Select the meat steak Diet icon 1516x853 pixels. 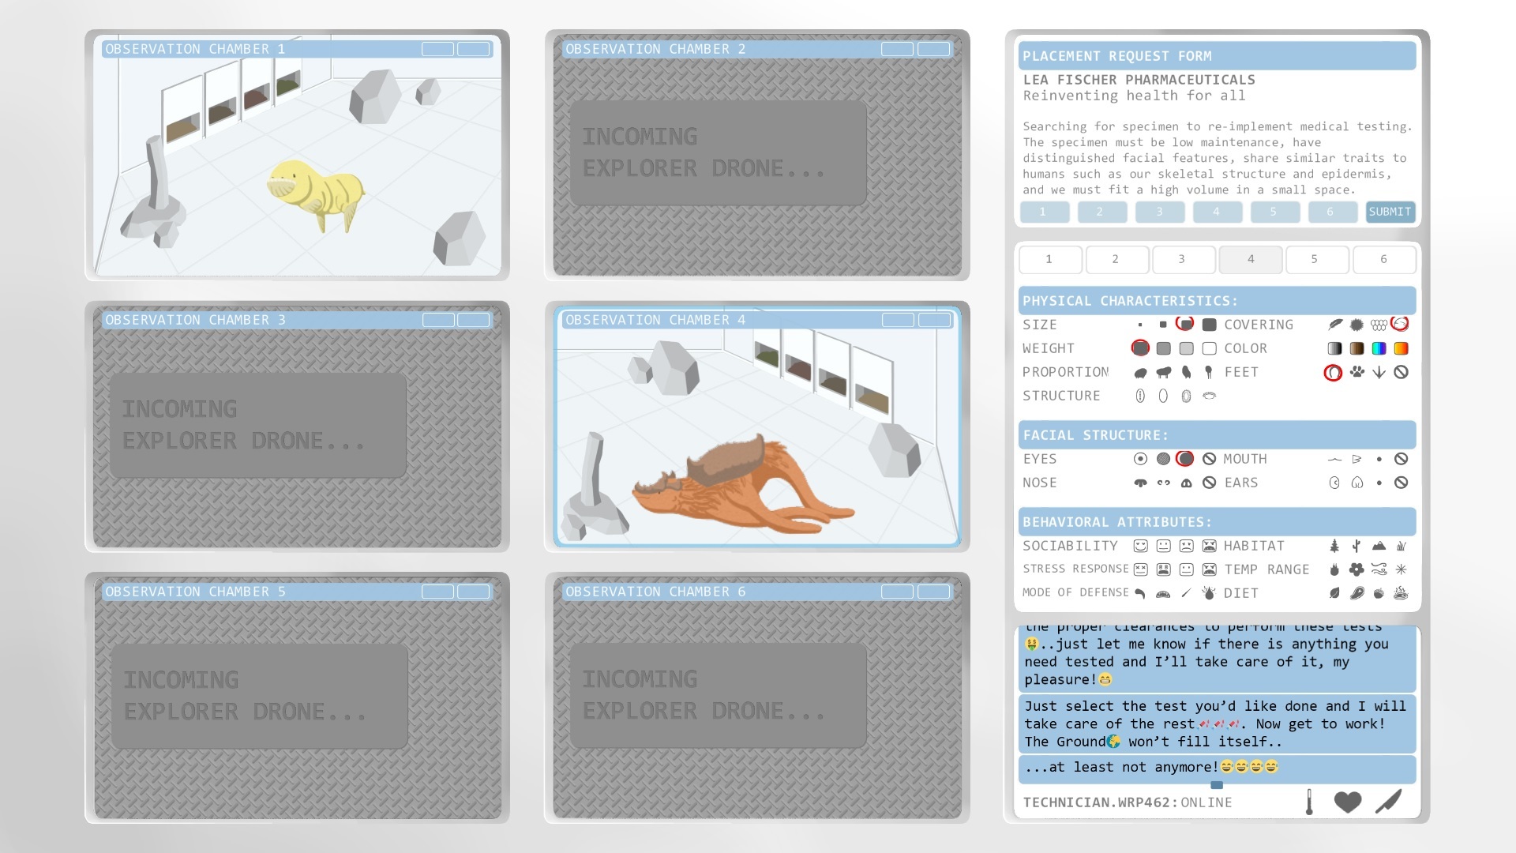coord(1357,593)
